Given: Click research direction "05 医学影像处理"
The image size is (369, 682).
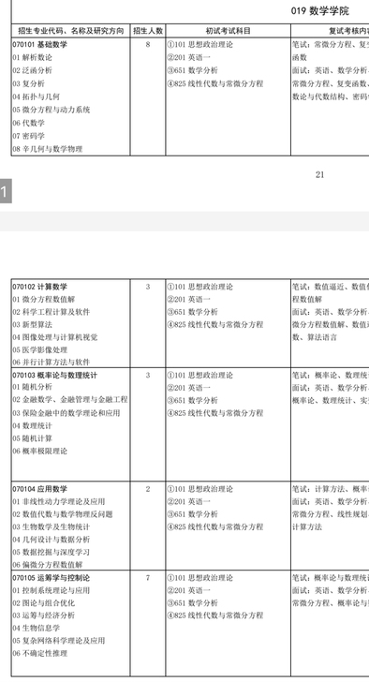Looking at the screenshot, I should [40, 349].
